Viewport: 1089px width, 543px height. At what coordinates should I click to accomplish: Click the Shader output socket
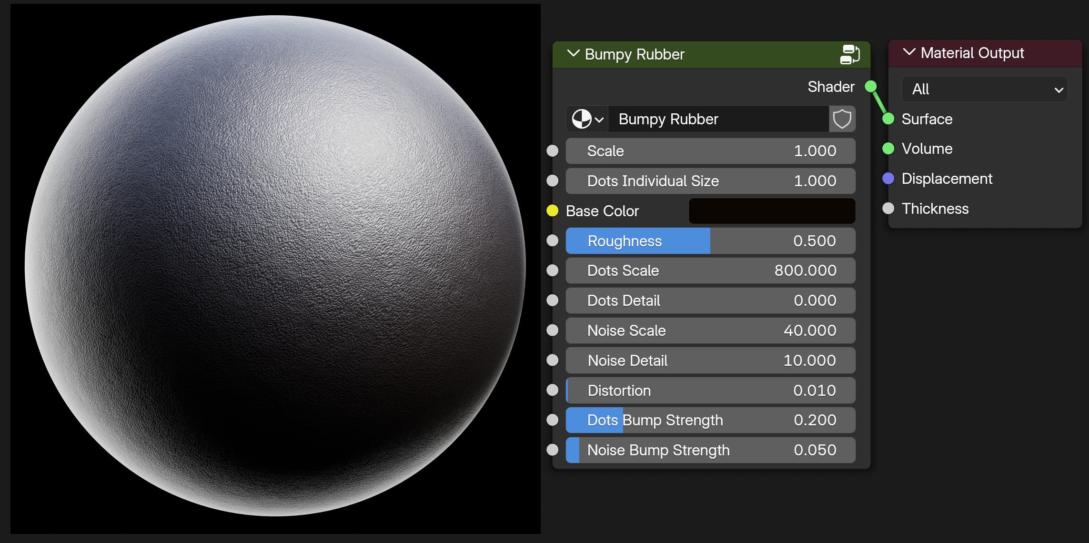pyautogui.click(x=870, y=87)
